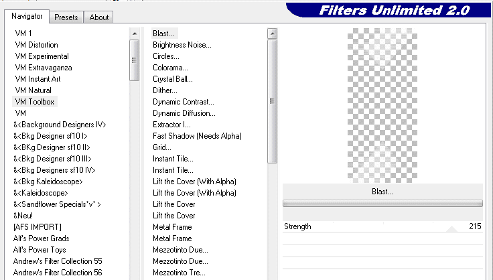The height and width of the screenshot is (280, 493).
Task: Select the VM 1 category
Action: pos(23,33)
